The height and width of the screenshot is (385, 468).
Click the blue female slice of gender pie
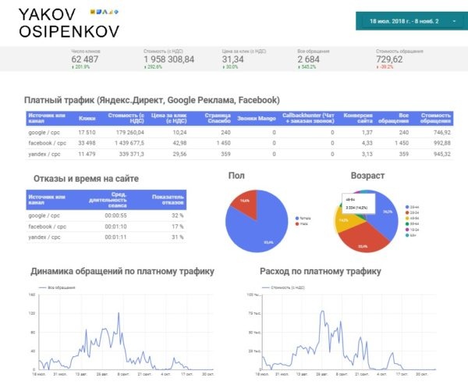[261, 229]
